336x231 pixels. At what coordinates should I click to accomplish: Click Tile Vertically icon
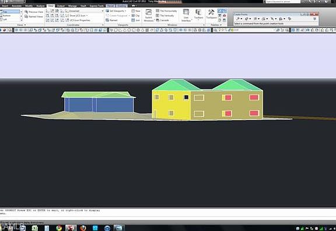[157, 15]
